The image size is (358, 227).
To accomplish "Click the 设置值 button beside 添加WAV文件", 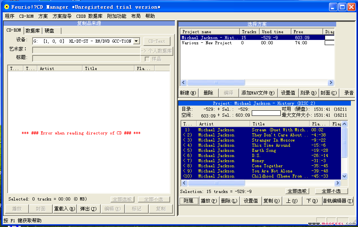I will (288, 93).
